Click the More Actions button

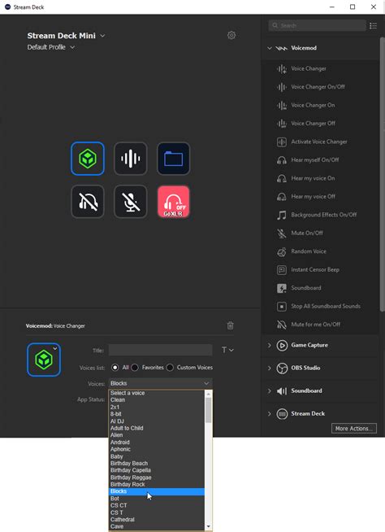click(354, 429)
